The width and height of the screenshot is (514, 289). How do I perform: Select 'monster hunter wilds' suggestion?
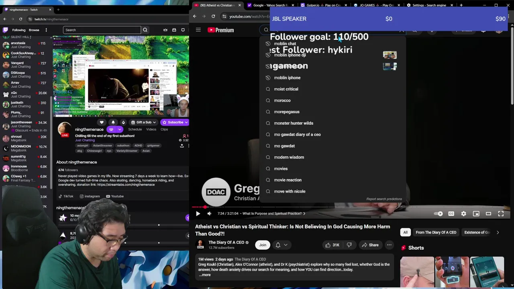click(x=332, y=123)
